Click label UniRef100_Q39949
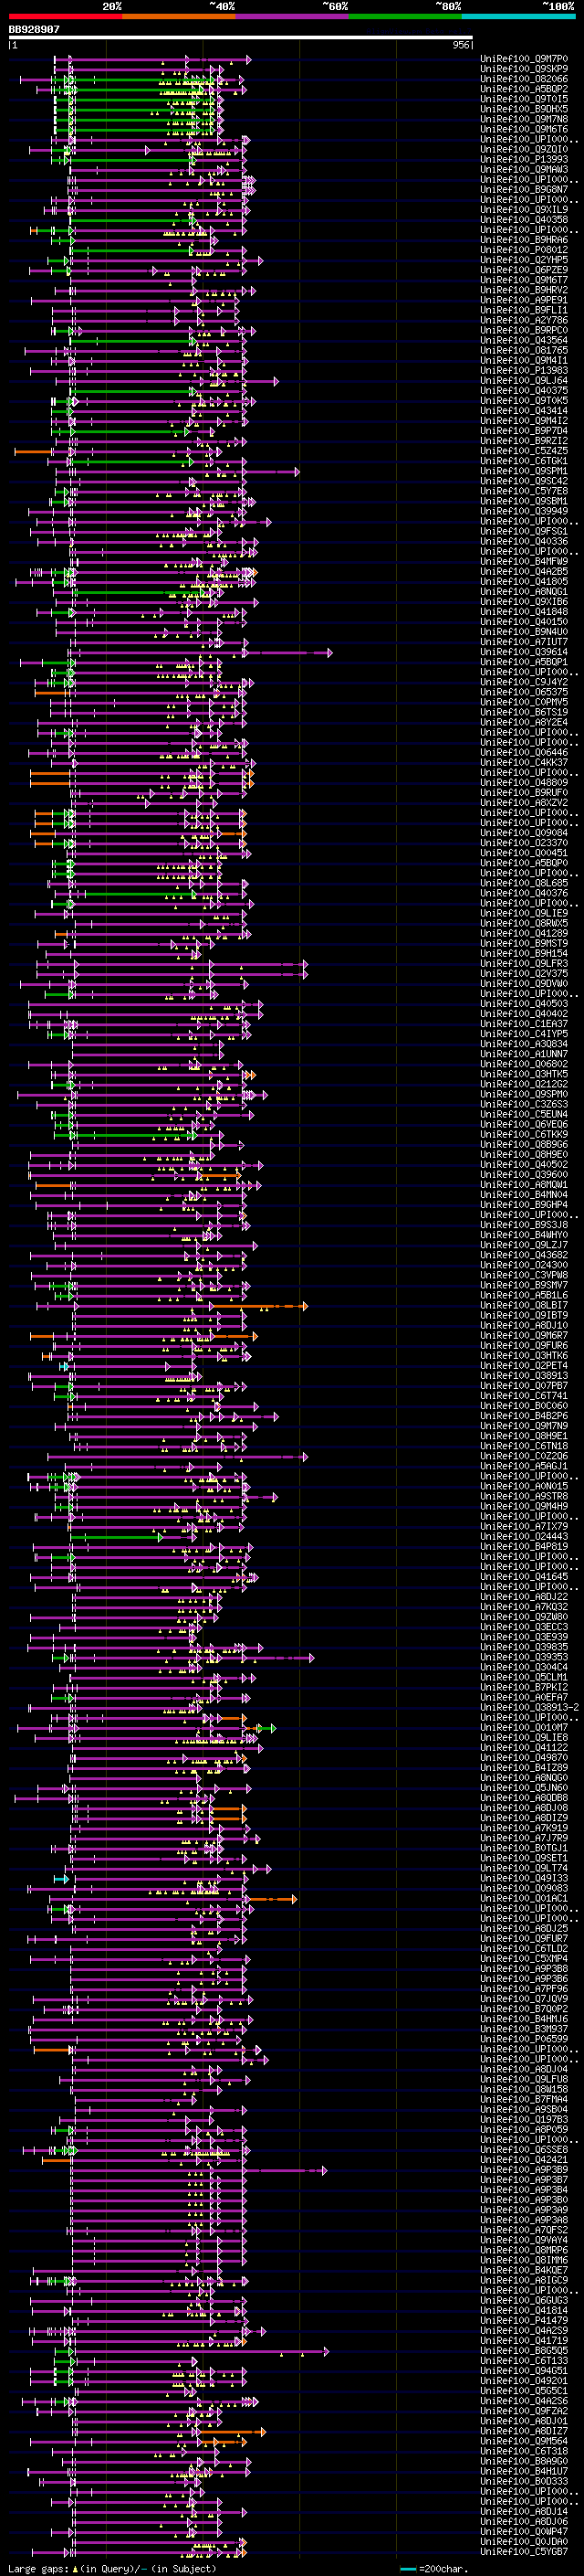584x2576 pixels. [524, 511]
